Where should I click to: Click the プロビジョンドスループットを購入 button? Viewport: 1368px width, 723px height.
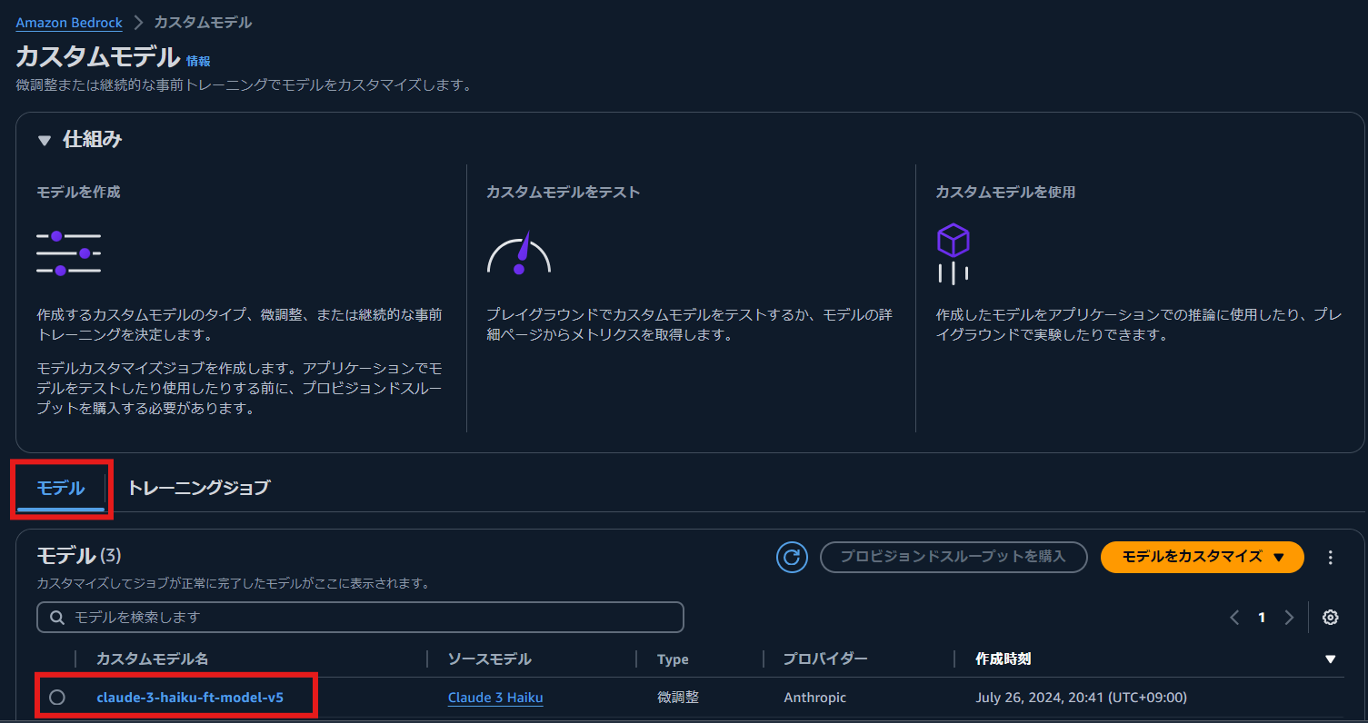(953, 557)
